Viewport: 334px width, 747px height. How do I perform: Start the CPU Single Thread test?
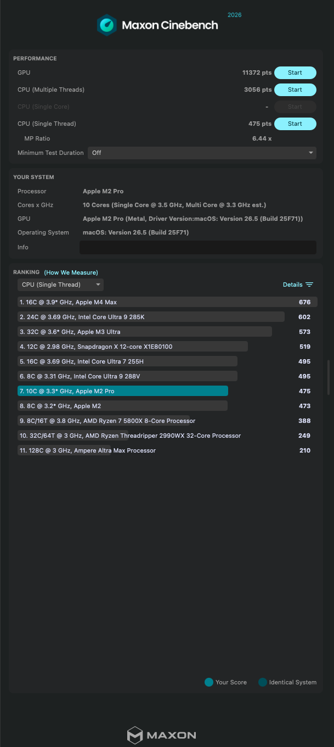pyautogui.click(x=295, y=124)
